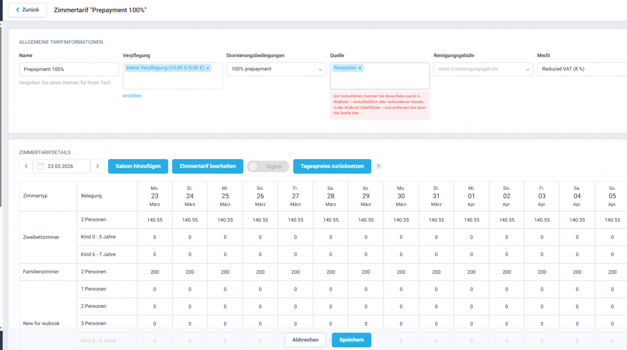Click the Tagespreise zurücksetzen button
The image size is (627, 350).
pos(332,166)
